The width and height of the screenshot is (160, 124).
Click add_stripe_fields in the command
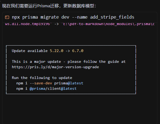tap(112, 17)
